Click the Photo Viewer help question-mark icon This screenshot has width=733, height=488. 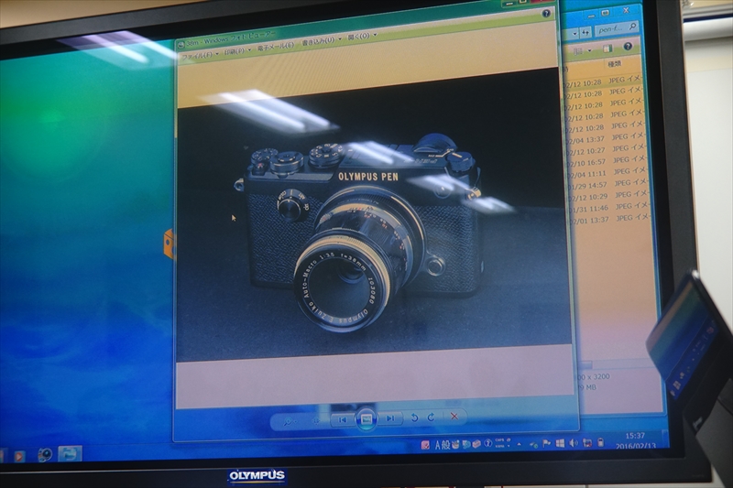(x=546, y=14)
